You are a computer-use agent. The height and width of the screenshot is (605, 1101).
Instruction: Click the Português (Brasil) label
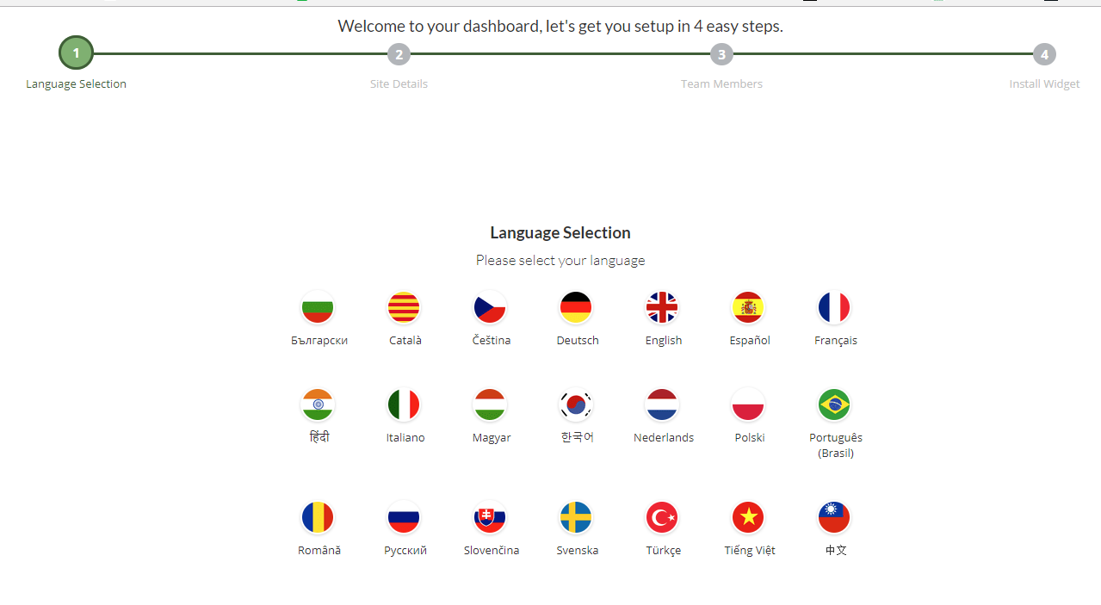point(836,445)
